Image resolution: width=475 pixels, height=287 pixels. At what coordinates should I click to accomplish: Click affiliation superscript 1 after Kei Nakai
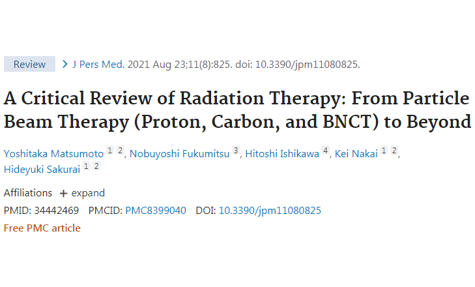(x=384, y=151)
